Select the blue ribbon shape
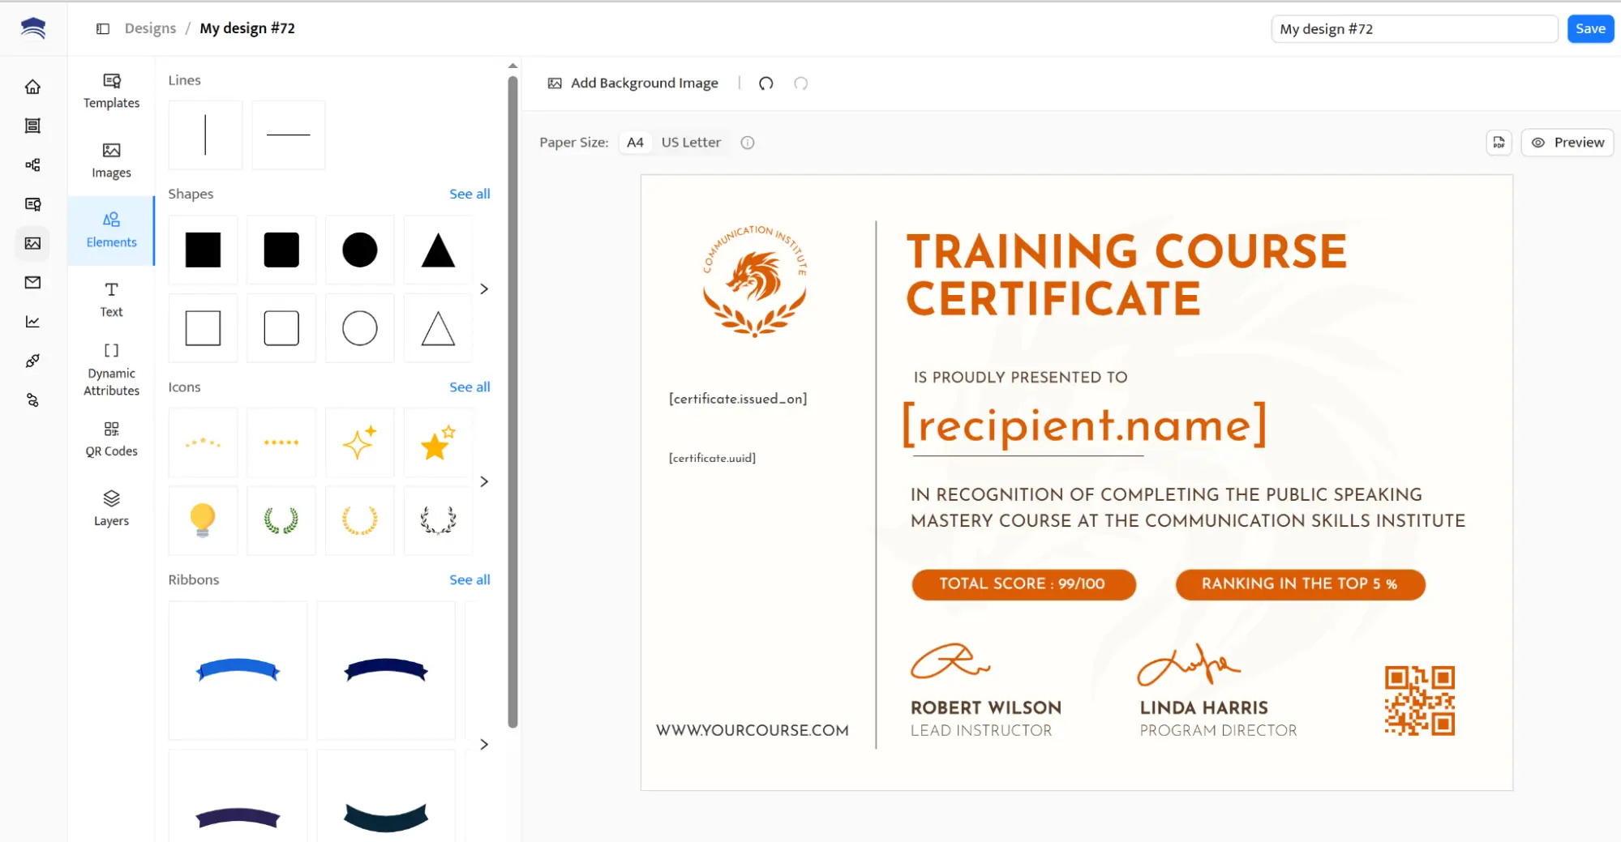 (237, 670)
